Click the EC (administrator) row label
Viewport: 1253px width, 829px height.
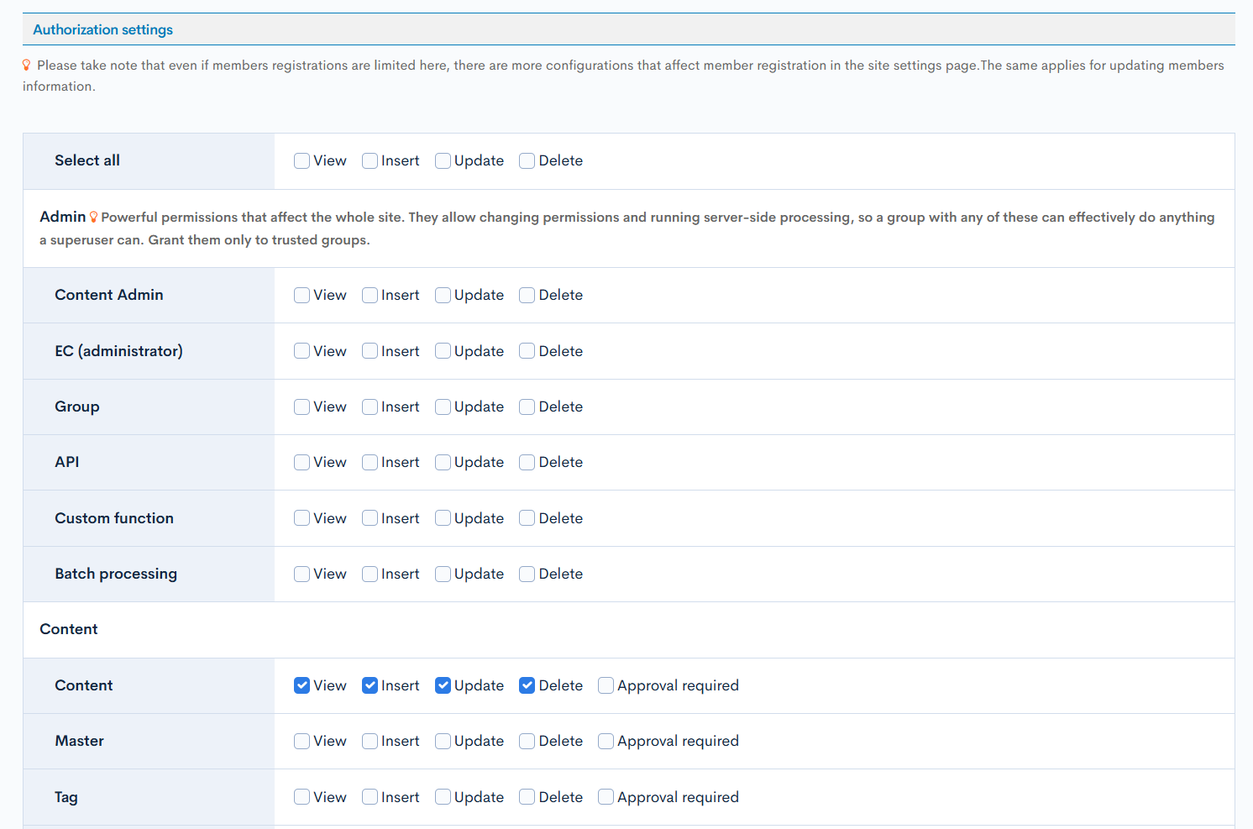118,351
